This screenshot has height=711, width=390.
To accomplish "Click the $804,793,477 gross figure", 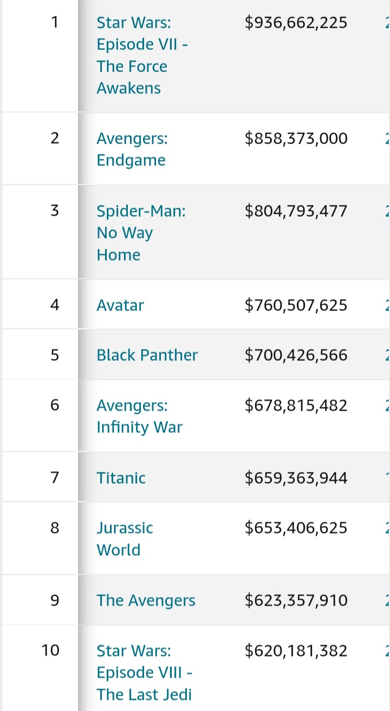I will click(x=296, y=211).
